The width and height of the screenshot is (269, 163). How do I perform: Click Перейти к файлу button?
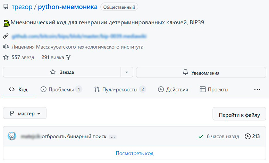[239, 114]
